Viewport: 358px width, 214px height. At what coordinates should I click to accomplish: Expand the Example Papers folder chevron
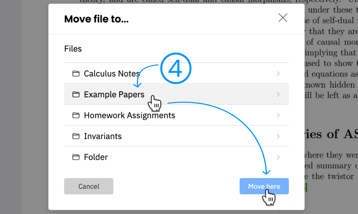pos(278,94)
